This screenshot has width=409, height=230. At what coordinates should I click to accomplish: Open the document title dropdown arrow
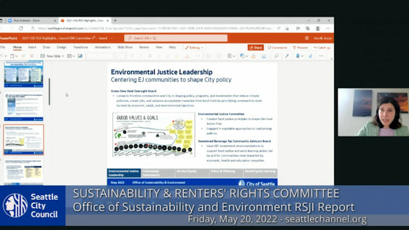112,38
